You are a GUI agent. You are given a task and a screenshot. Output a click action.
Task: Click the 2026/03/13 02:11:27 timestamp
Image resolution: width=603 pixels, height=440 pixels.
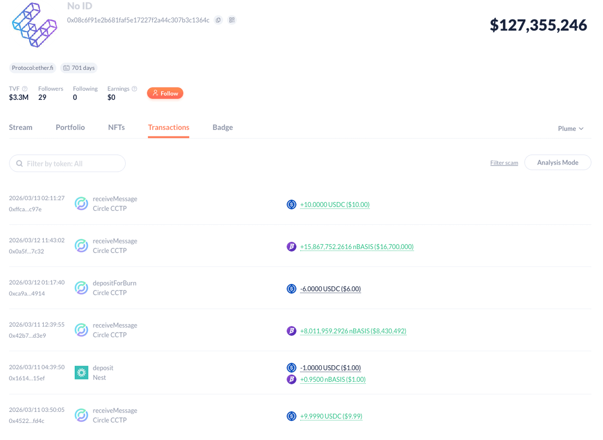click(37, 198)
